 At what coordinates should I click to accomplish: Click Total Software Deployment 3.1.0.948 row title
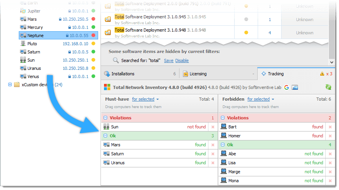pos(150,30)
